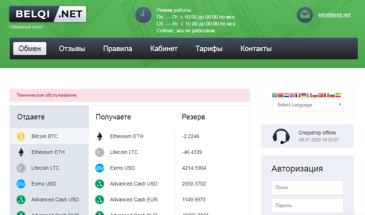Click the Сейчас: мы не работаем text
Screen dimensions: 365x215
pyautogui.click(x=186, y=31)
